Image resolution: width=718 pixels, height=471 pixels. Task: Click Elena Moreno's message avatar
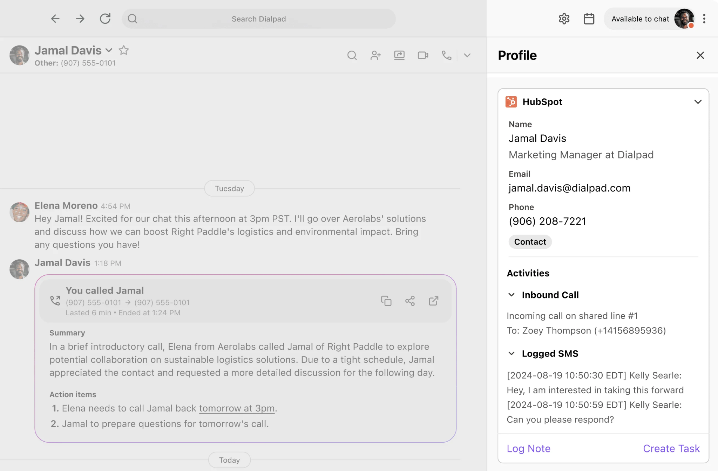click(19, 212)
